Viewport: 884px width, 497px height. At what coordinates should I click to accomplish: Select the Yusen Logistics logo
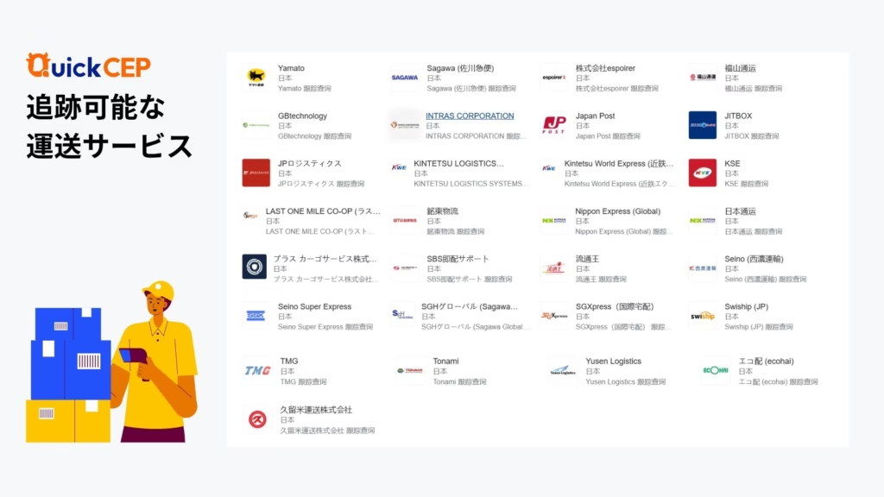pos(563,371)
